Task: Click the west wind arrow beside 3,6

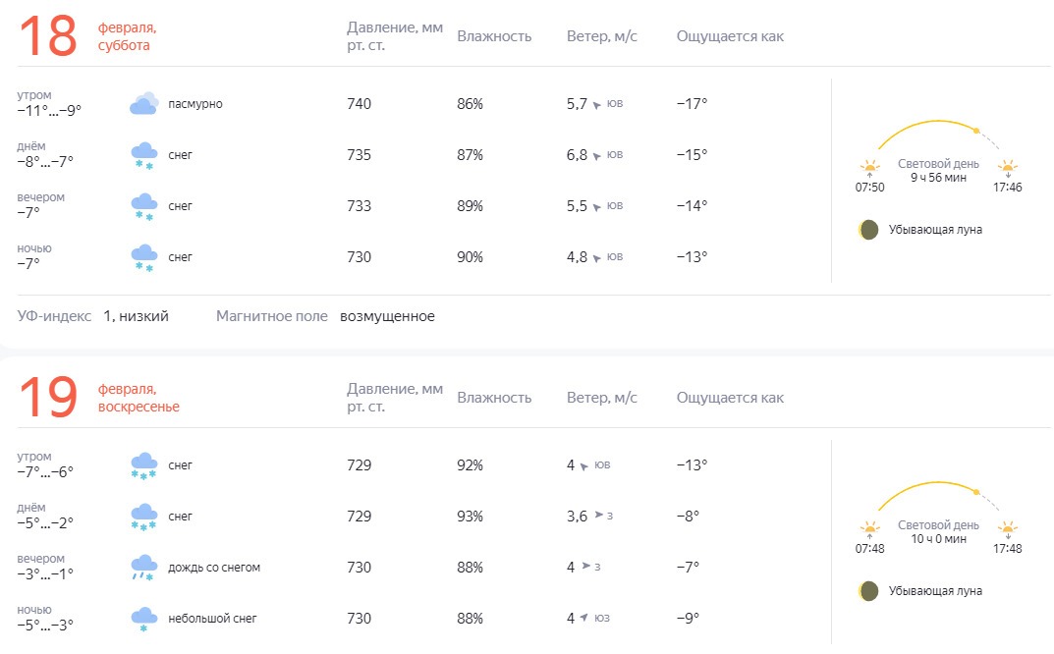Action: pos(598,516)
